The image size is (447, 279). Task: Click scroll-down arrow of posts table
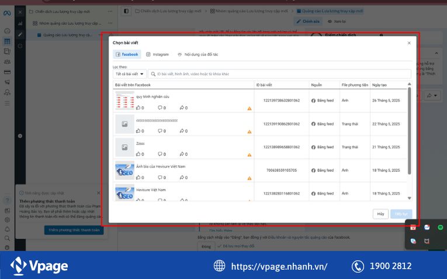[410, 198]
